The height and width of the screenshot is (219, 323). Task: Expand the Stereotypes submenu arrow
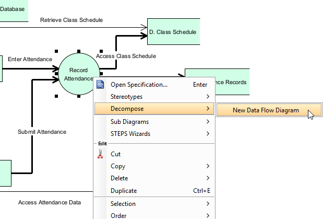pos(208,97)
